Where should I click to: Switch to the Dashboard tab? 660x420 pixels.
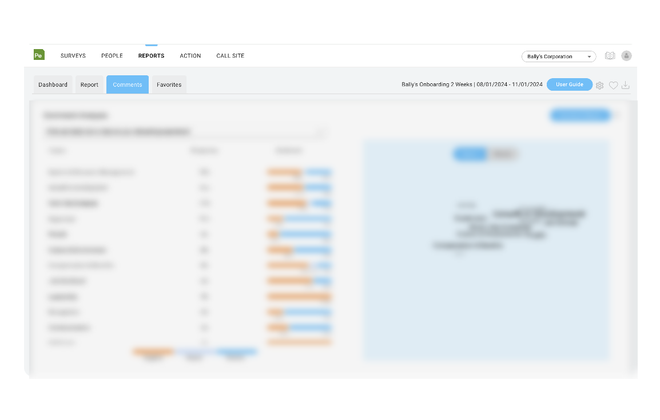53,84
